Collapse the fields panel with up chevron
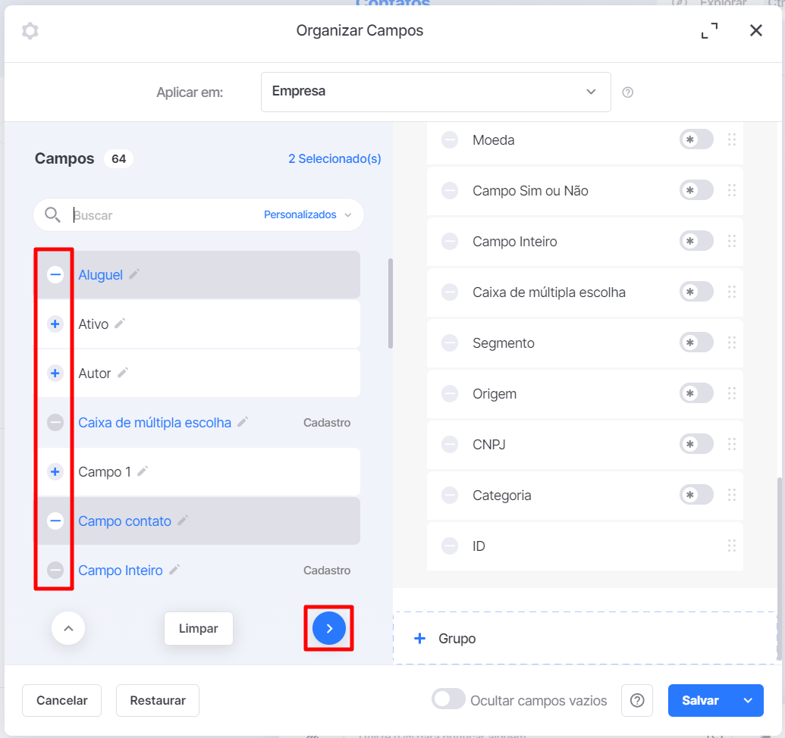Viewport: 785px width, 738px height. (x=68, y=628)
